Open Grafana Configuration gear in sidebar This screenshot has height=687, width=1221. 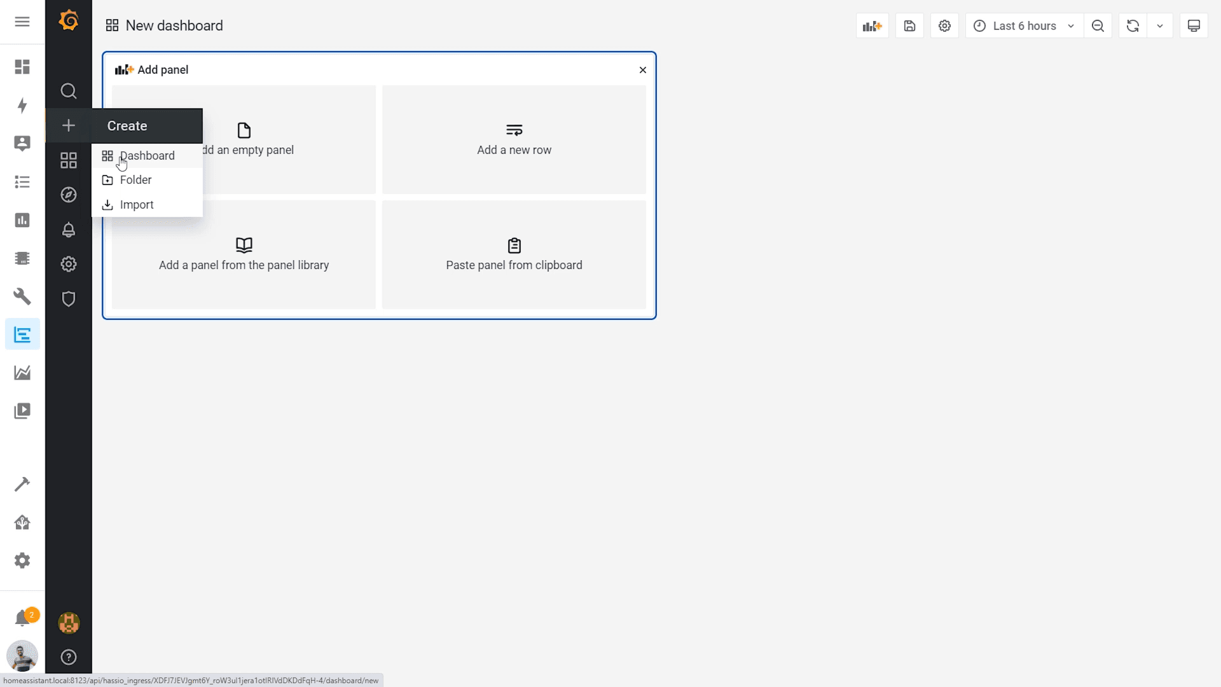coord(68,263)
